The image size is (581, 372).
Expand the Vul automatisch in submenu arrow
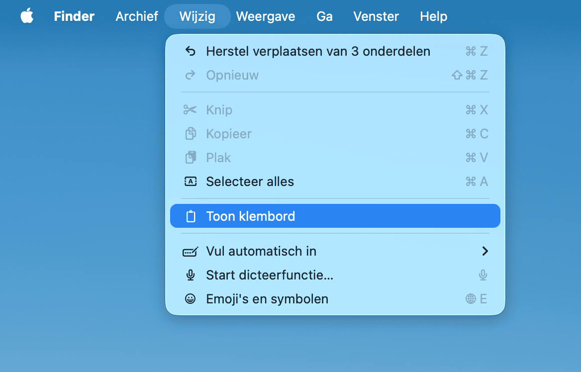coord(485,251)
